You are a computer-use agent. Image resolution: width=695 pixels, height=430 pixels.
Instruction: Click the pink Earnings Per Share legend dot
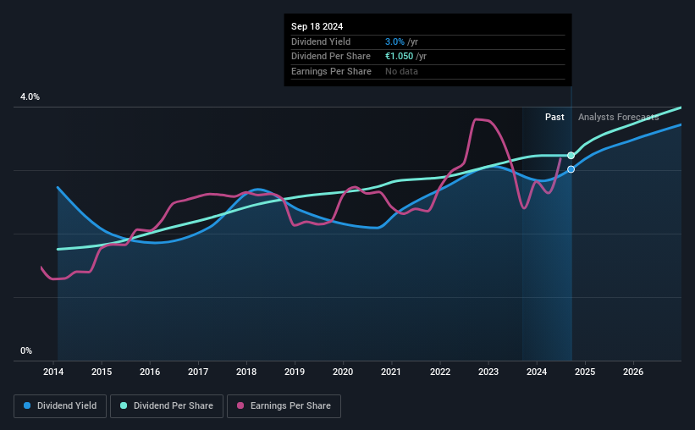click(240, 405)
